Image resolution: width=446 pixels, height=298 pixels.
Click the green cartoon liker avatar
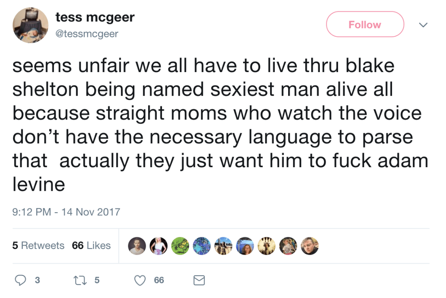pos(180,246)
